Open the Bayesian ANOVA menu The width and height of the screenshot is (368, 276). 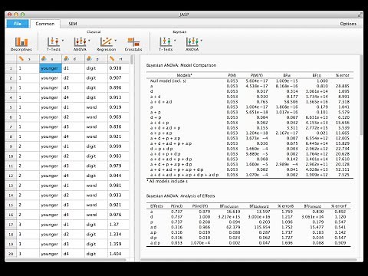click(192, 44)
